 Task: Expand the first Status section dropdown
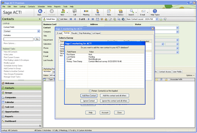[177, 28]
